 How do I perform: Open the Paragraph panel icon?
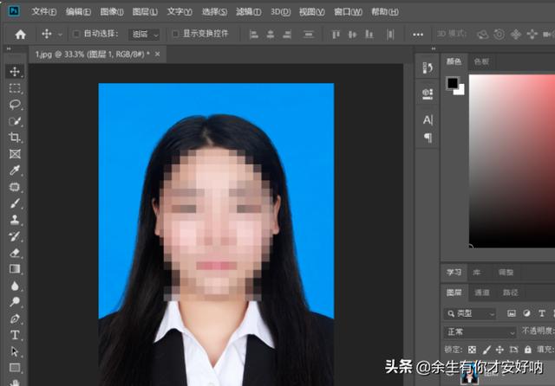pyautogui.click(x=428, y=138)
